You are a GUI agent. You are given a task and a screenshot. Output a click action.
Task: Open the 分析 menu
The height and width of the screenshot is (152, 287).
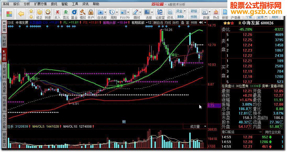point(27,4)
